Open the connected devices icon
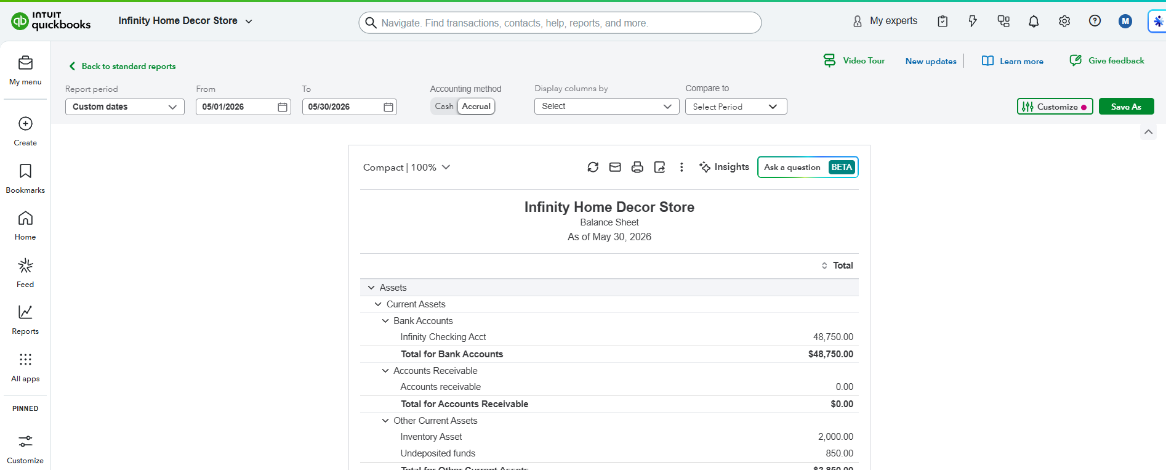The width and height of the screenshot is (1166, 470). (1003, 21)
